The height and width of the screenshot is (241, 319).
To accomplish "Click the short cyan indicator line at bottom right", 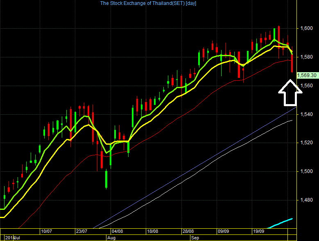I will tap(280, 223).
